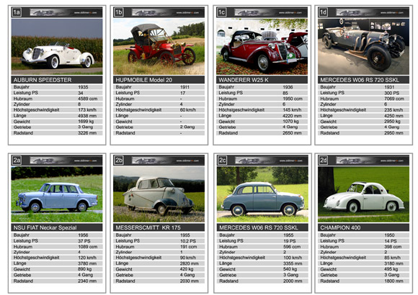
Task: Click the MESSERSCMITT KR 175 title bar
Action: click(x=159, y=227)
